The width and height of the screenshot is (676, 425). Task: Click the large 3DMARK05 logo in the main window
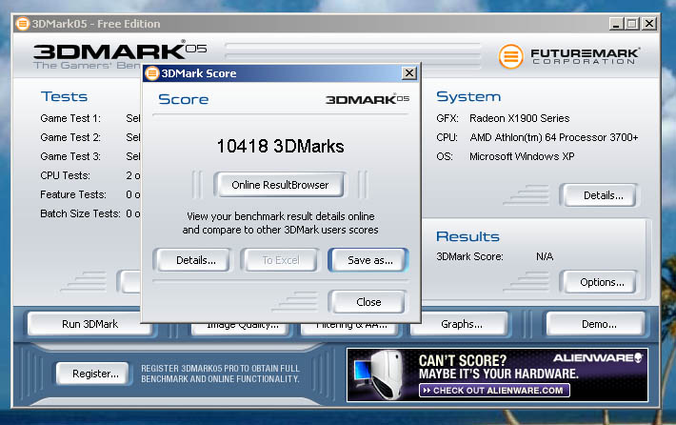tap(120, 51)
